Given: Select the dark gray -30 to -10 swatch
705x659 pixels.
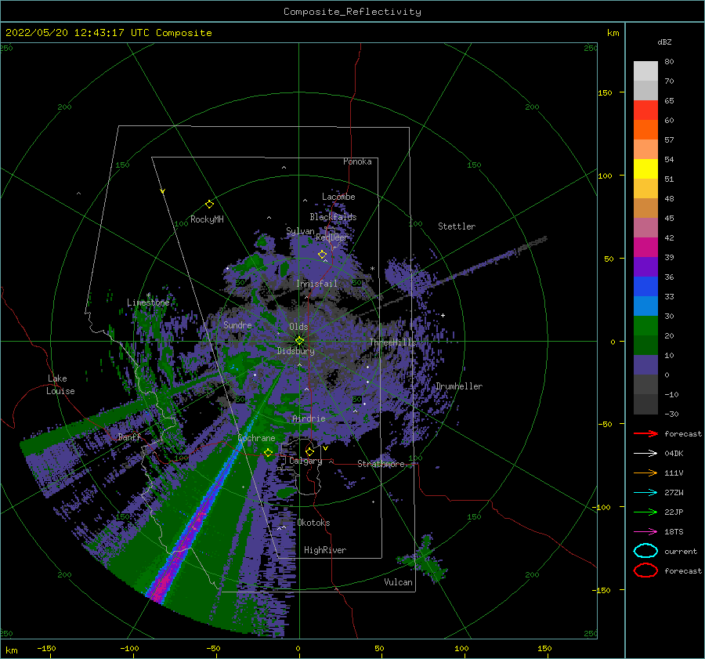Looking at the screenshot, I should tap(645, 404).
